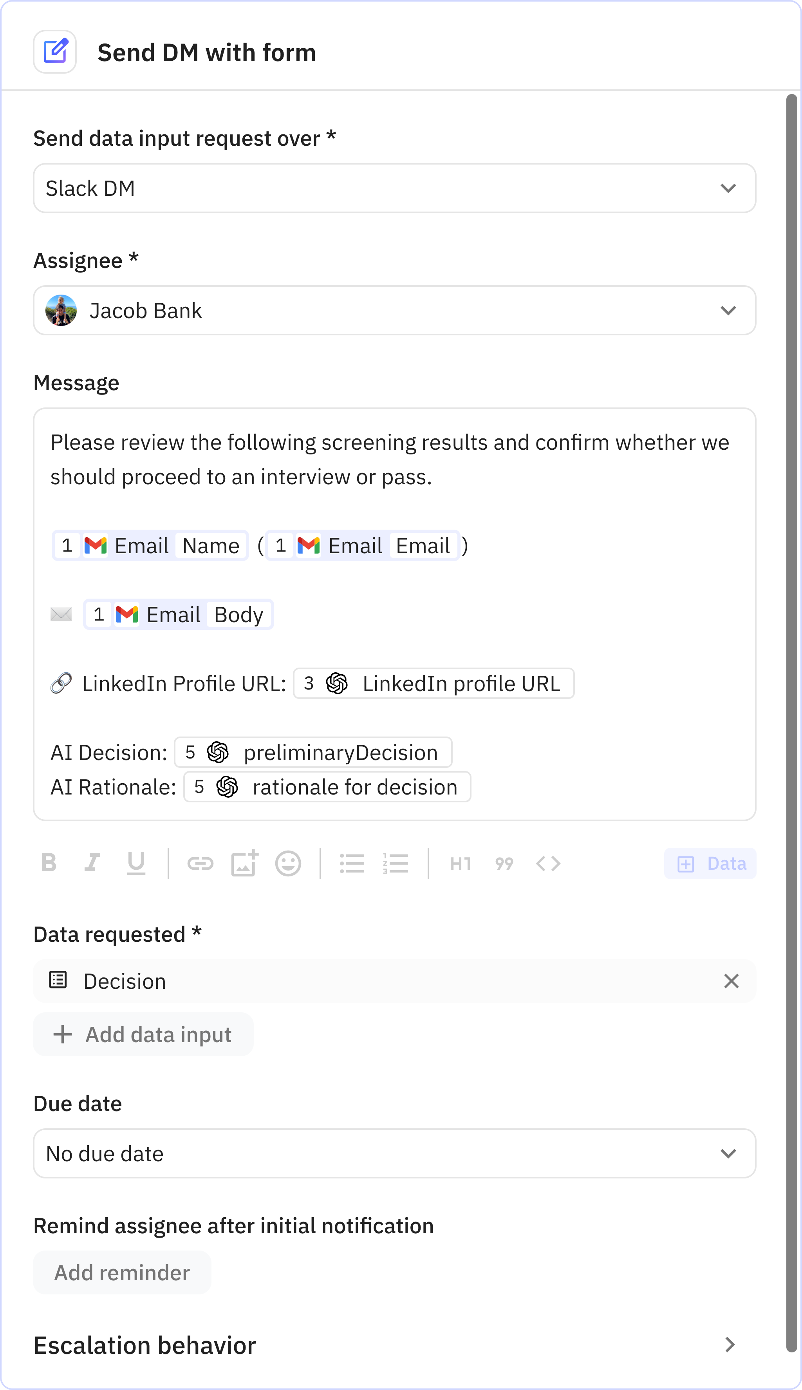Screen dimensions: 802x1390
Task: Insert a block quote
Action: tap(504, 863)
